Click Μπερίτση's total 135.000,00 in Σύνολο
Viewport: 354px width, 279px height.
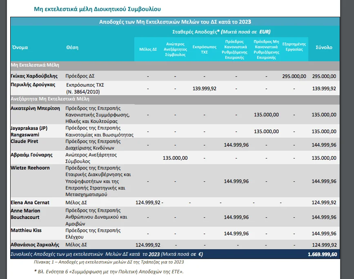(324, 115)
